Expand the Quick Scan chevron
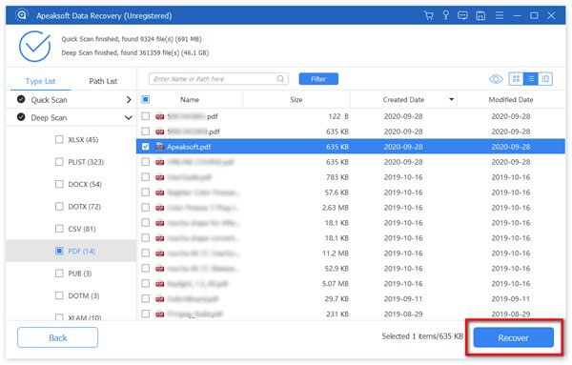 (129, 99)
